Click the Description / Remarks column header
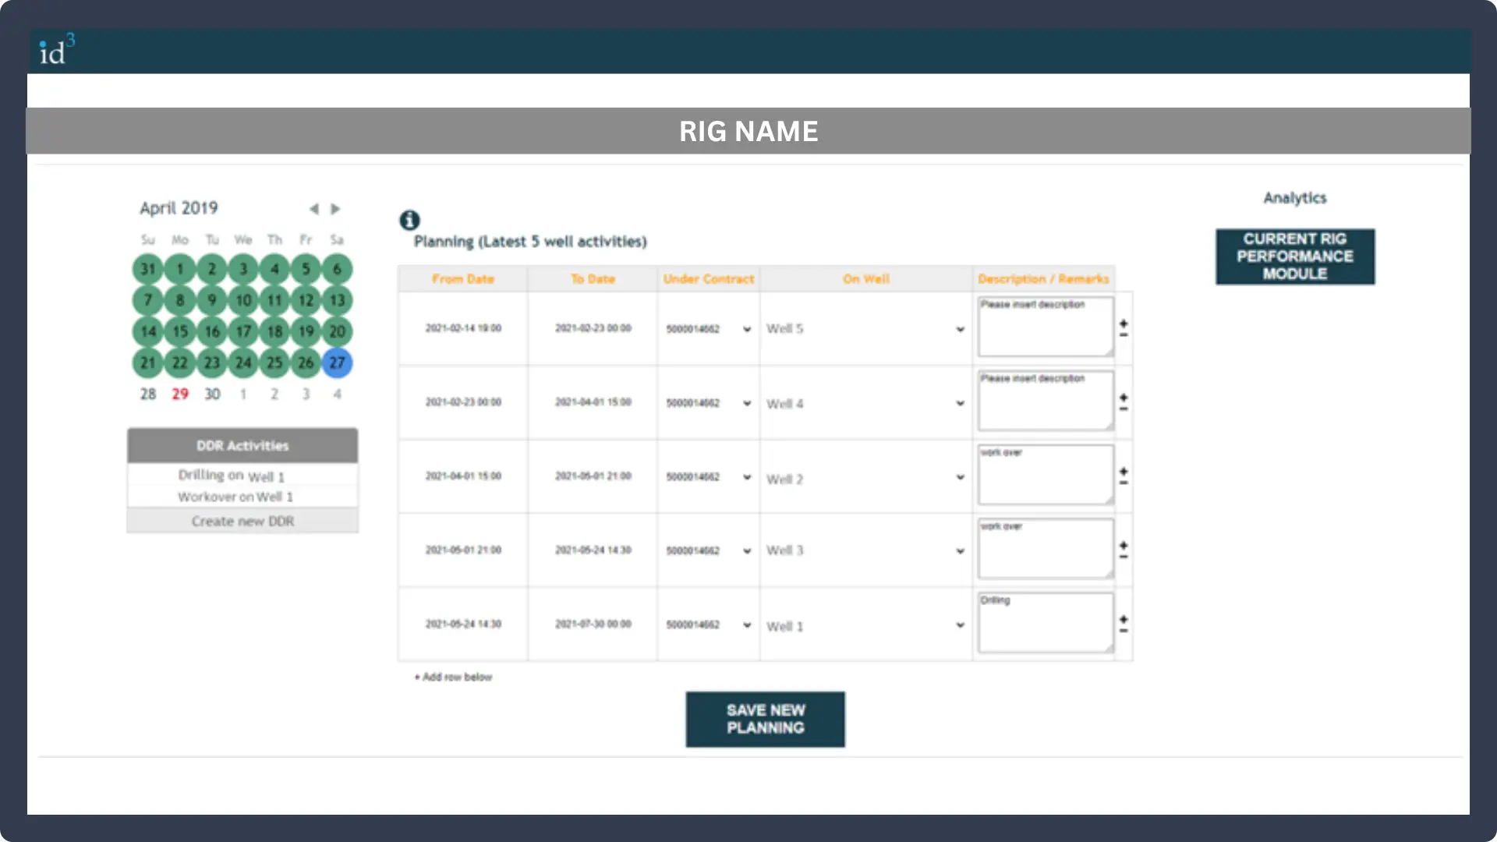 click(1043, 279)
